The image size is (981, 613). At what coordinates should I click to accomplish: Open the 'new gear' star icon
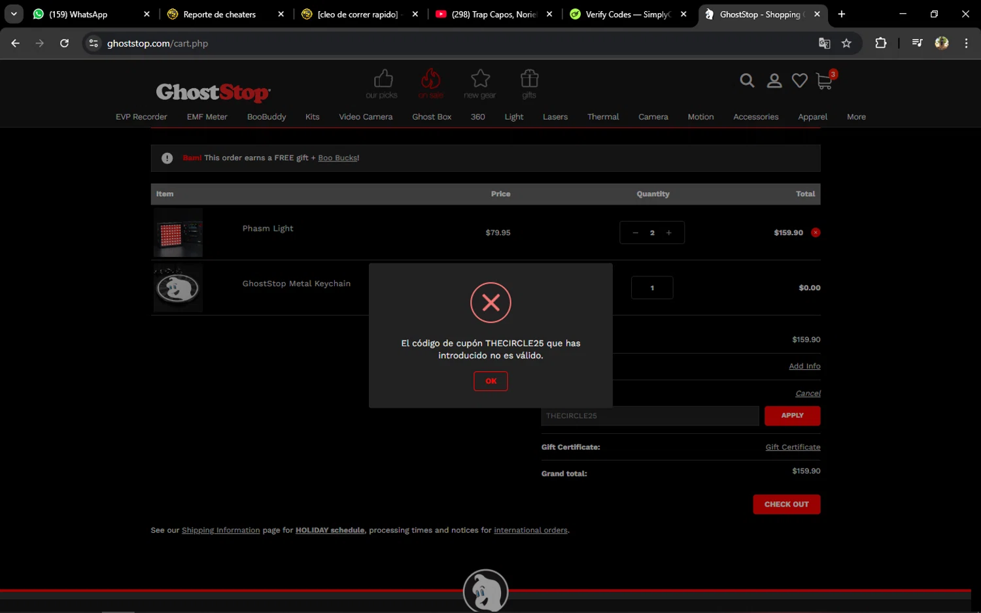[480, 79]
